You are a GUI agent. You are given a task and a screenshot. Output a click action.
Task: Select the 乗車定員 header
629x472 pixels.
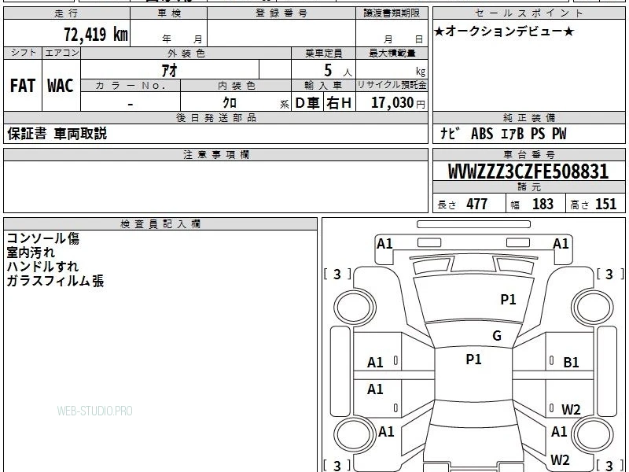pyautogui.click(x=323, y=53)
